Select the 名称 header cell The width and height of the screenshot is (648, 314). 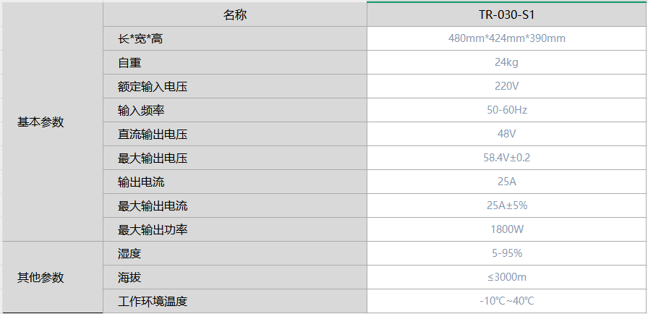[x=234, y=14]
